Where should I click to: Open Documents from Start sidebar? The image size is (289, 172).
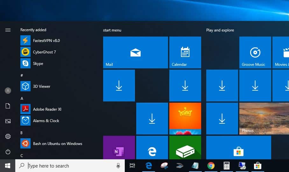pos(8,106)
